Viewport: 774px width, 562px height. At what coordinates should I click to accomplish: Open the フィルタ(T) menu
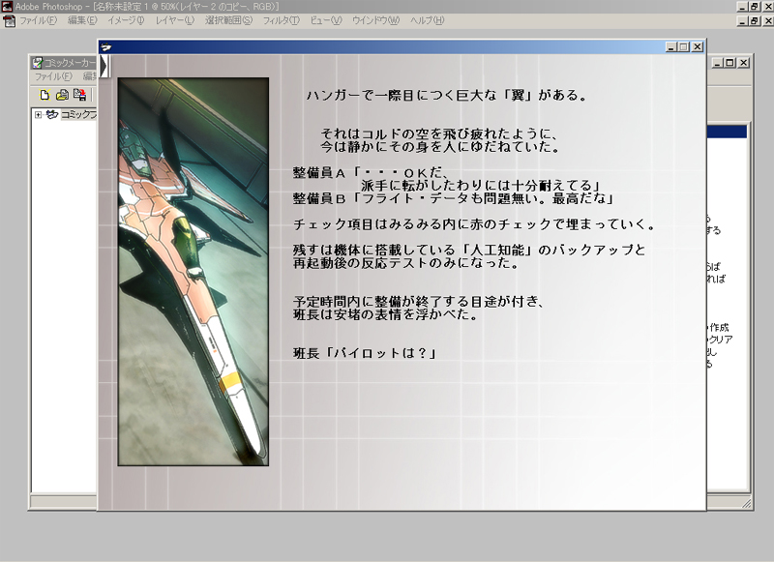pos(281,20)
